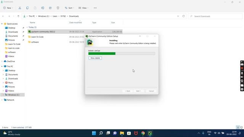Select the software folder in file list
The height and width of the screenshot is (137, 244).
pos(35,42)
